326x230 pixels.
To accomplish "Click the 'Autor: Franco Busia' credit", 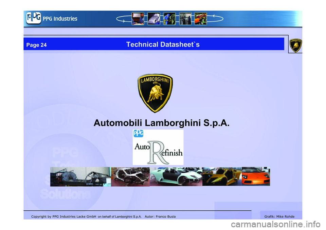I will coord(160,216).
